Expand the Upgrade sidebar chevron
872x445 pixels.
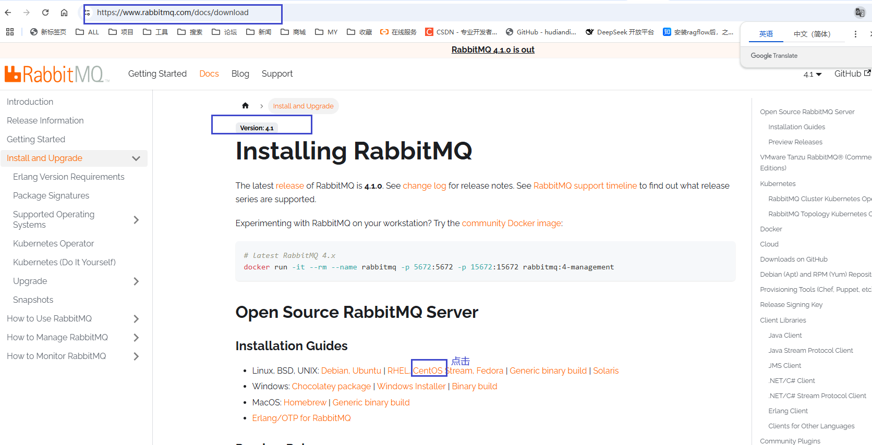click(x=136, y=281)
